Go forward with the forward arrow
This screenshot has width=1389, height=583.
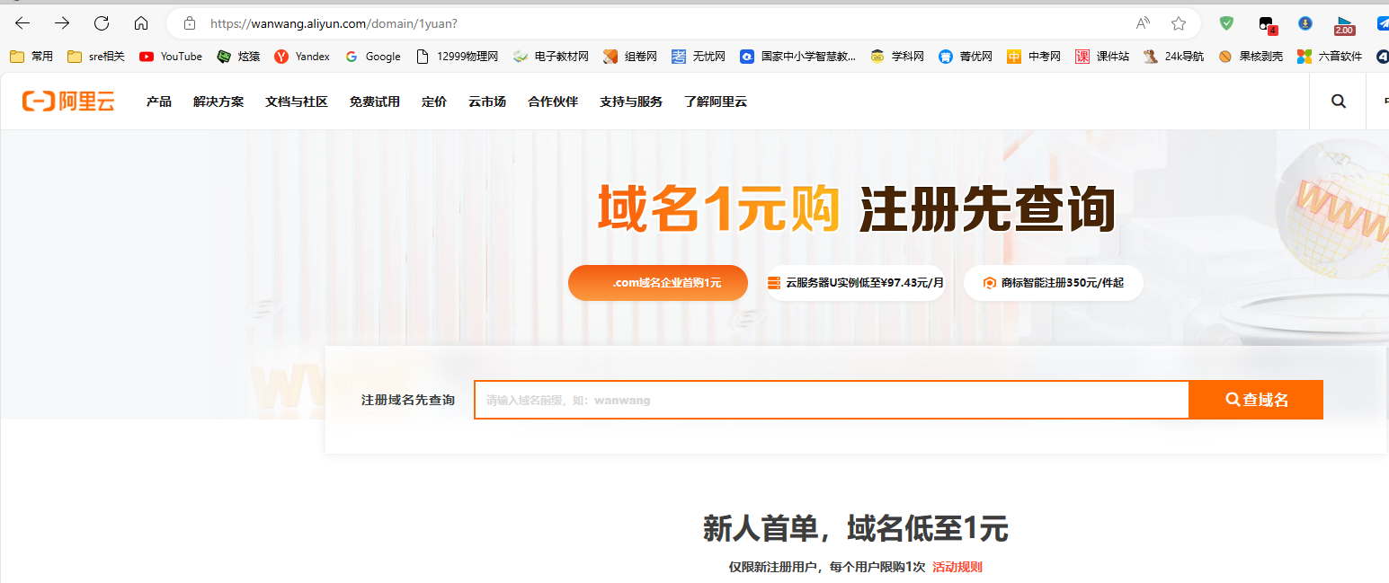pyautogui.click(x=62, y=23)
